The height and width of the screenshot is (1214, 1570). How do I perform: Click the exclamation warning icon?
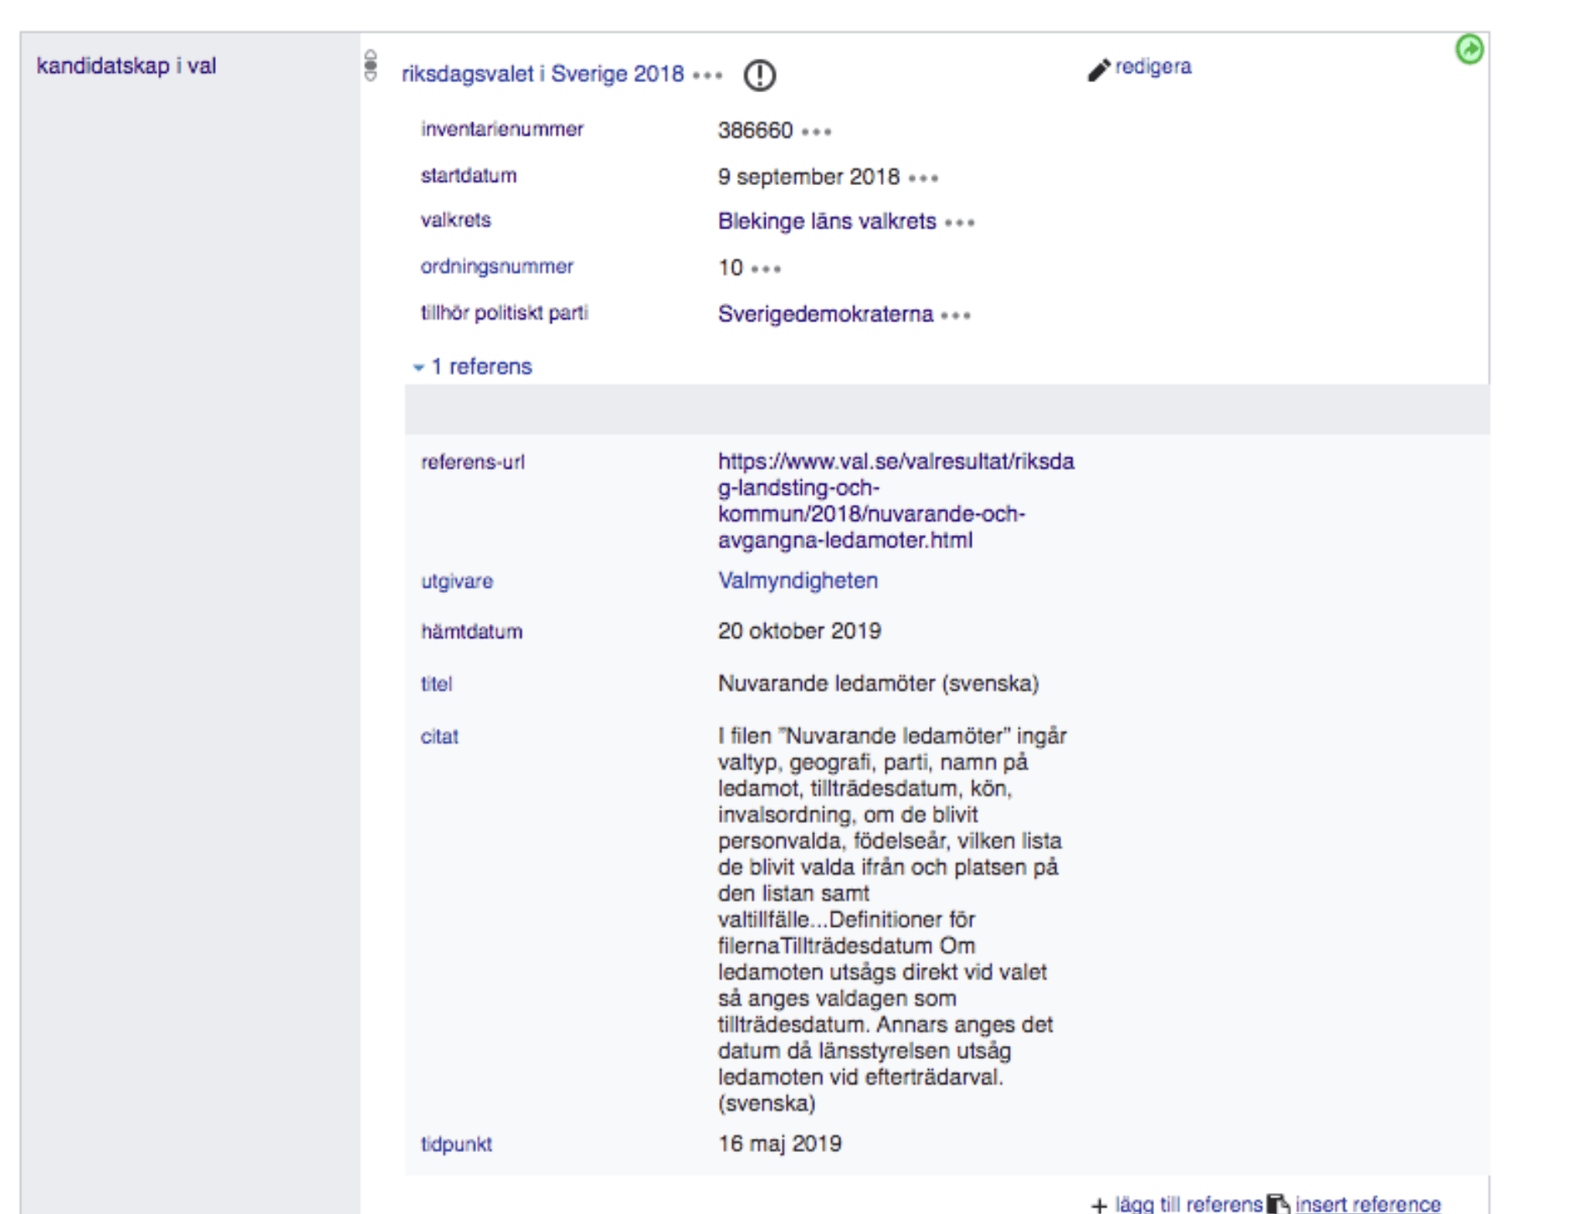(x=759, y=75)
